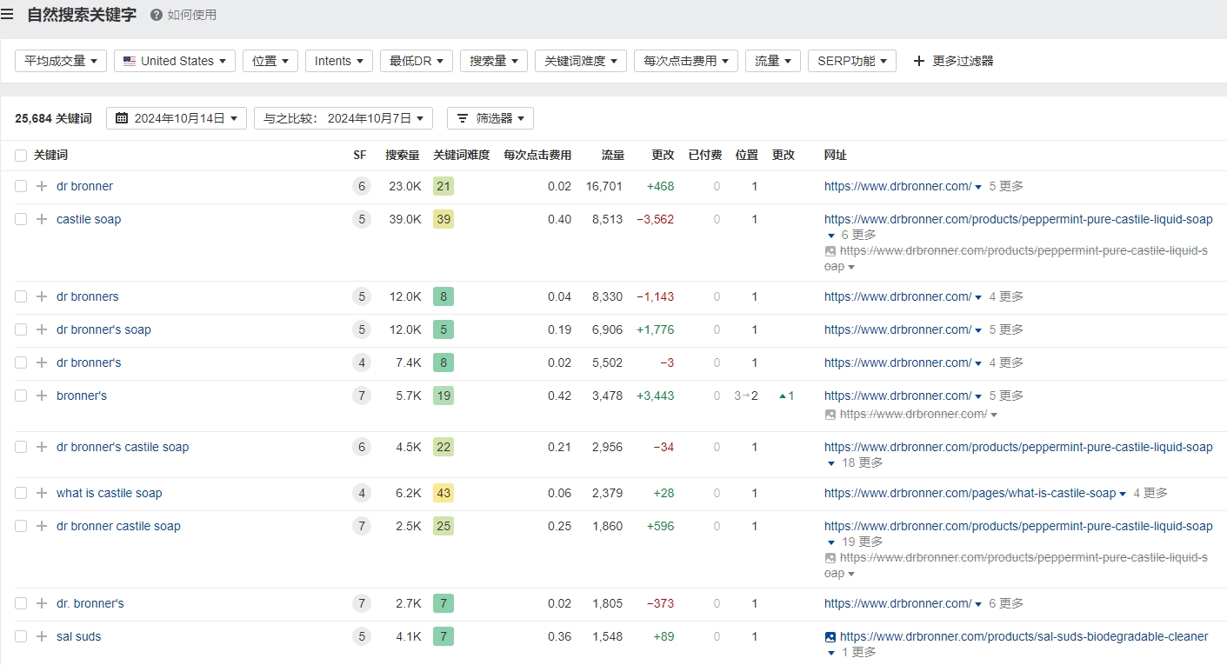This screenshot has height=665, width=1227.
Task: Open the 搜索量 filter dropdown
Action: point(494,61)
